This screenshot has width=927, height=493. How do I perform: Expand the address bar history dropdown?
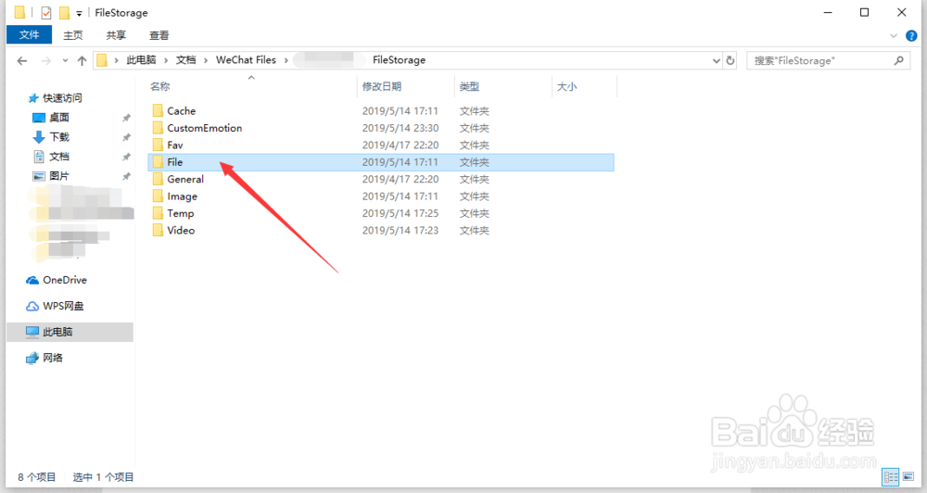[716, 60]
